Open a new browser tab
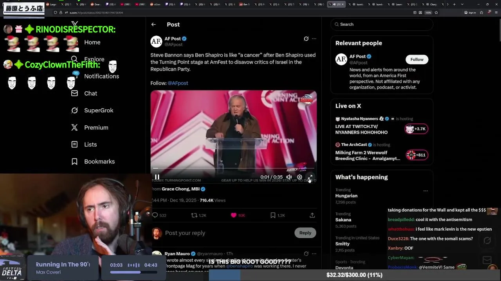 [454, 4]
